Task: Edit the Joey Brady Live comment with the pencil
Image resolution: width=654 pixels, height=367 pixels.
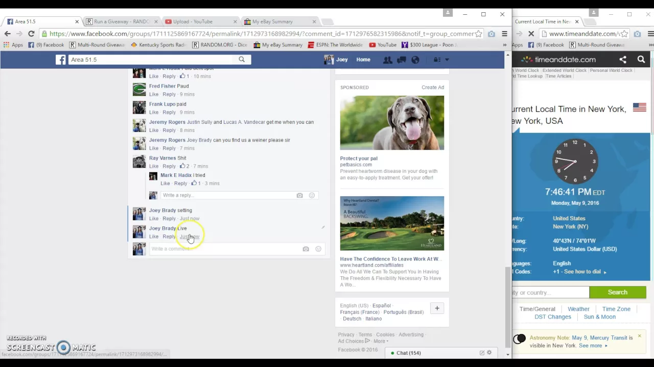Action: [x=323, y=227]
